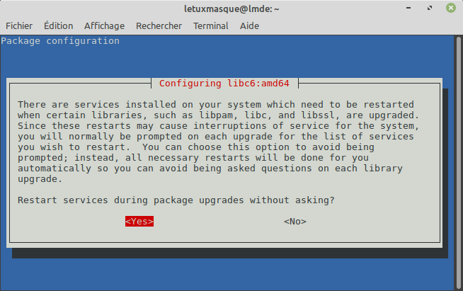Viewport: 463px width, 291px height.
Task: Open the Terminal menu
Action: [x=210, y=25]
